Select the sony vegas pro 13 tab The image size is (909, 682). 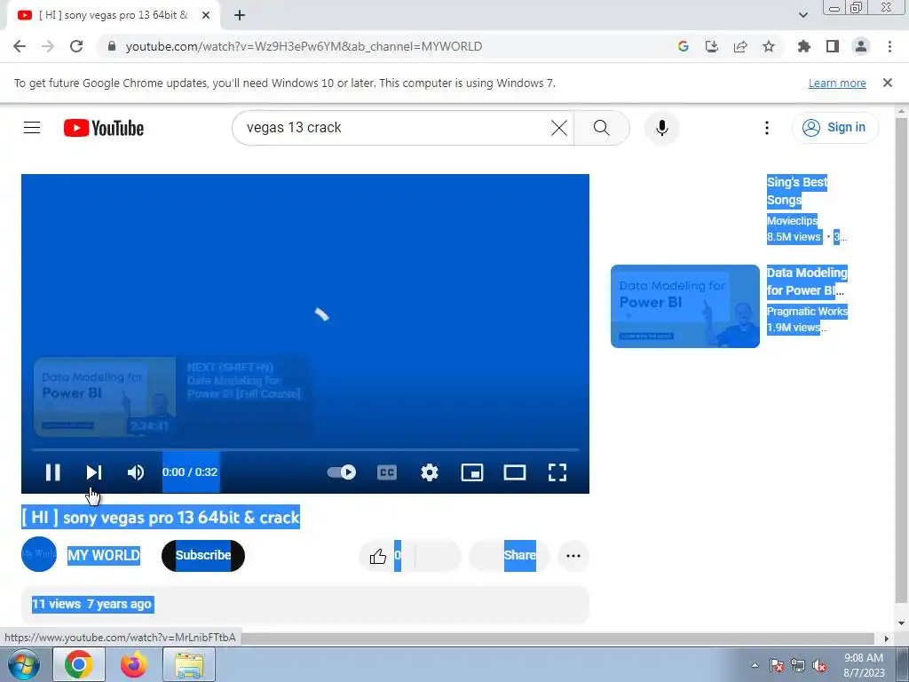pyautogui.click(x=114, y=15)
